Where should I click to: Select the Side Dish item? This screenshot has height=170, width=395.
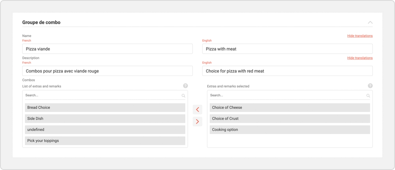pyautogui.click(x=105, y=119)
